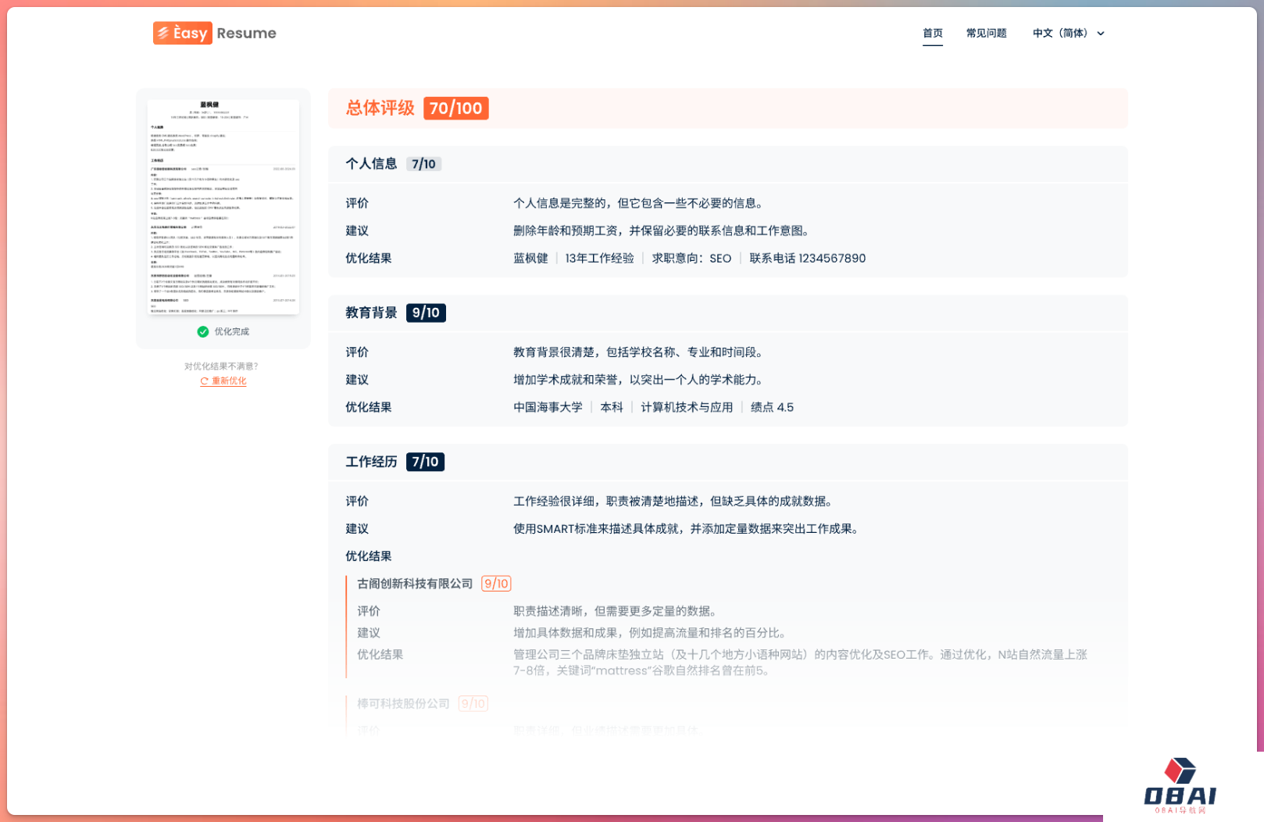Open the 首页 navigation tab

tap(932, 33)
